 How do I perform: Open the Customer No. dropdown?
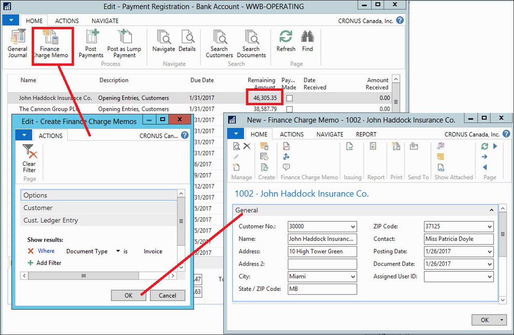coord(353,227)
